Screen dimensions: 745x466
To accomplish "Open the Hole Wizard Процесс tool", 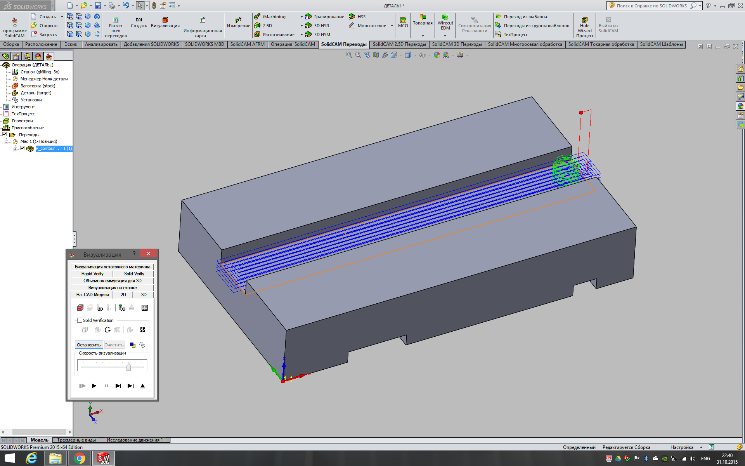I will 584,20.
